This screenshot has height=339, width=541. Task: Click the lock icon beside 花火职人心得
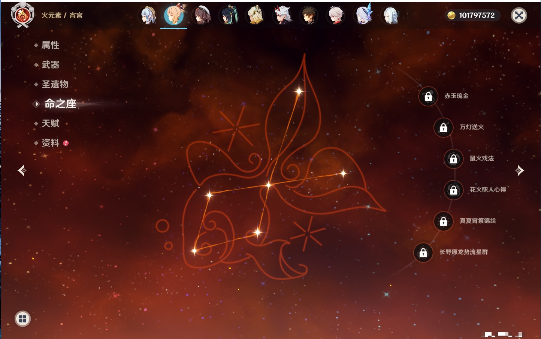click(x=453, y=190)
